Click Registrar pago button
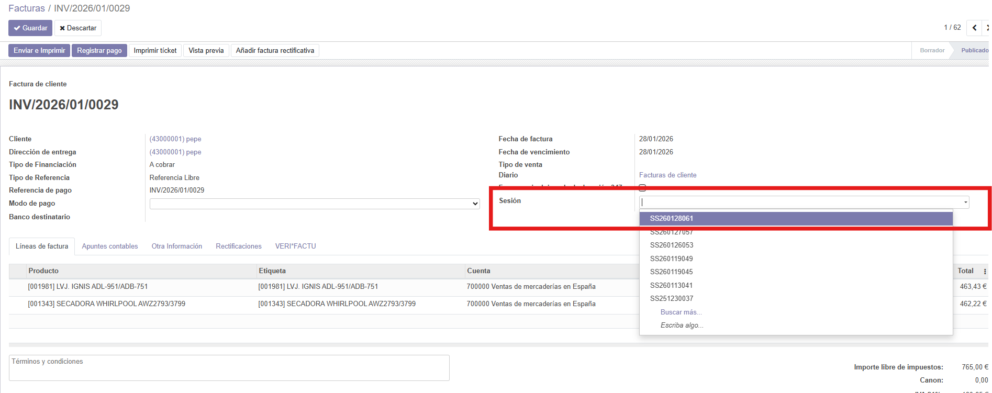992x393 pixels. pos(99,50)
